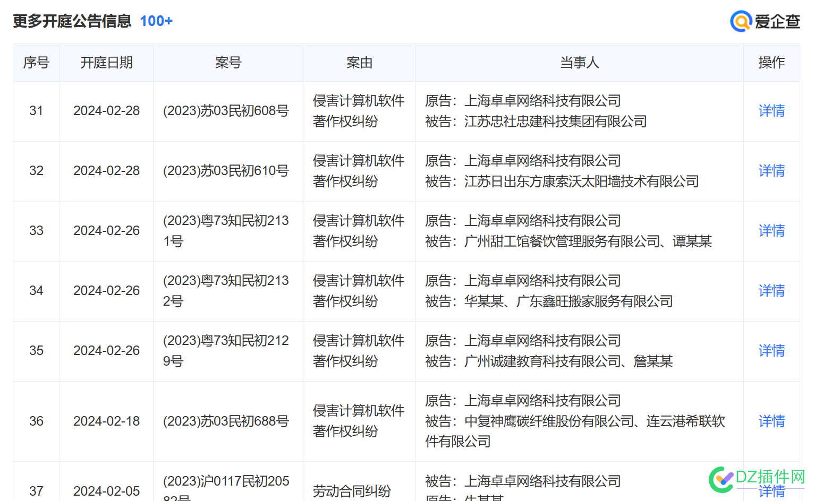Click defendant 中复神鹰碳纤维股份有限公司 in row 36
Screen dimensions: 815x501
point(549,421)
